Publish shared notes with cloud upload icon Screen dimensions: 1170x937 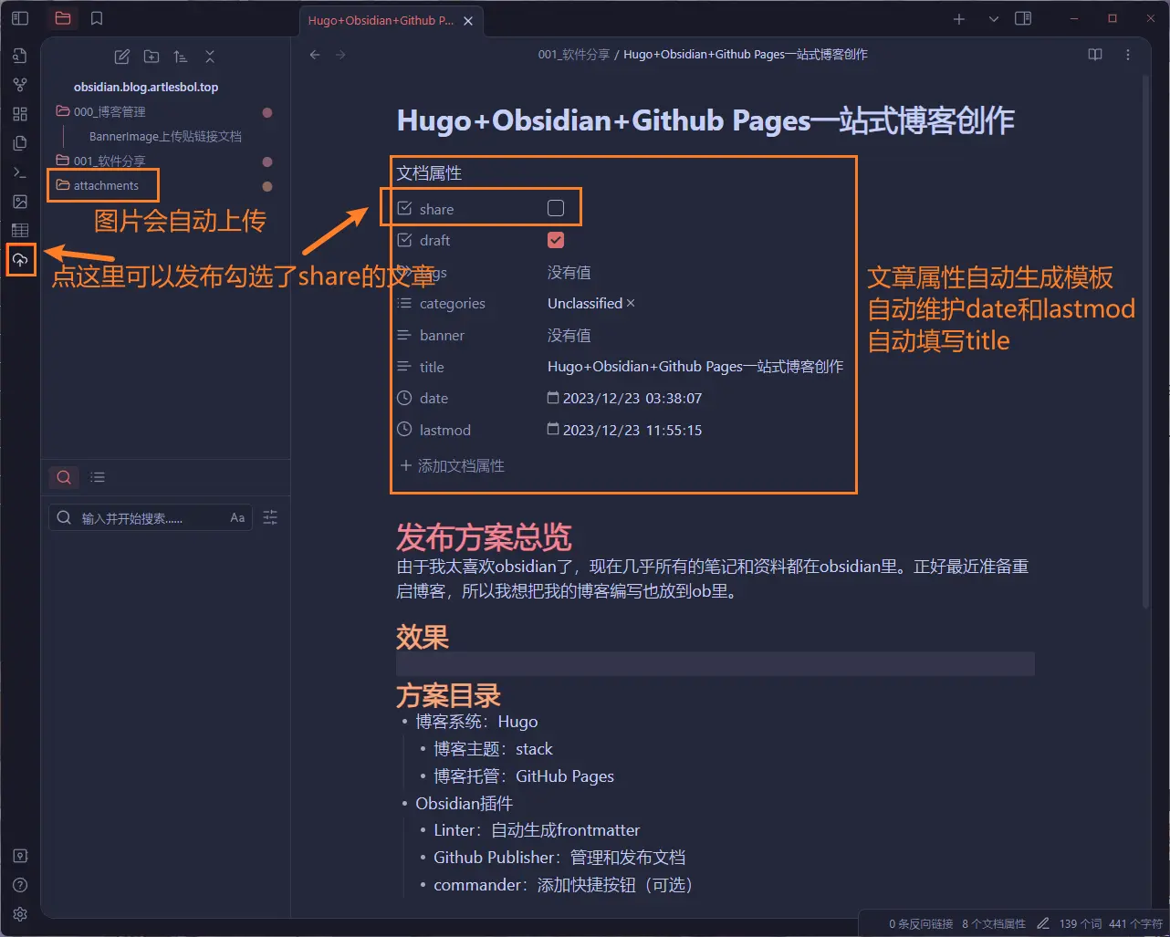[20, 260]
